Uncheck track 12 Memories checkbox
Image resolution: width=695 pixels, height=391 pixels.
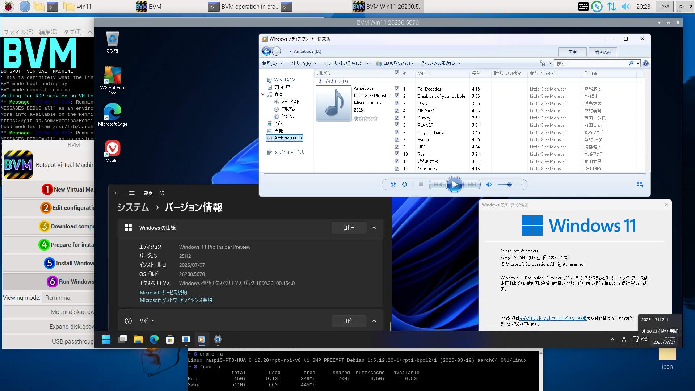point(397,168)
